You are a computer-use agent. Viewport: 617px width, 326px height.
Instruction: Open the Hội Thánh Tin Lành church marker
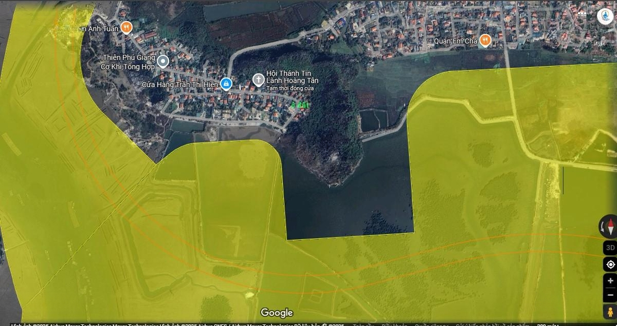click(259, 80)
